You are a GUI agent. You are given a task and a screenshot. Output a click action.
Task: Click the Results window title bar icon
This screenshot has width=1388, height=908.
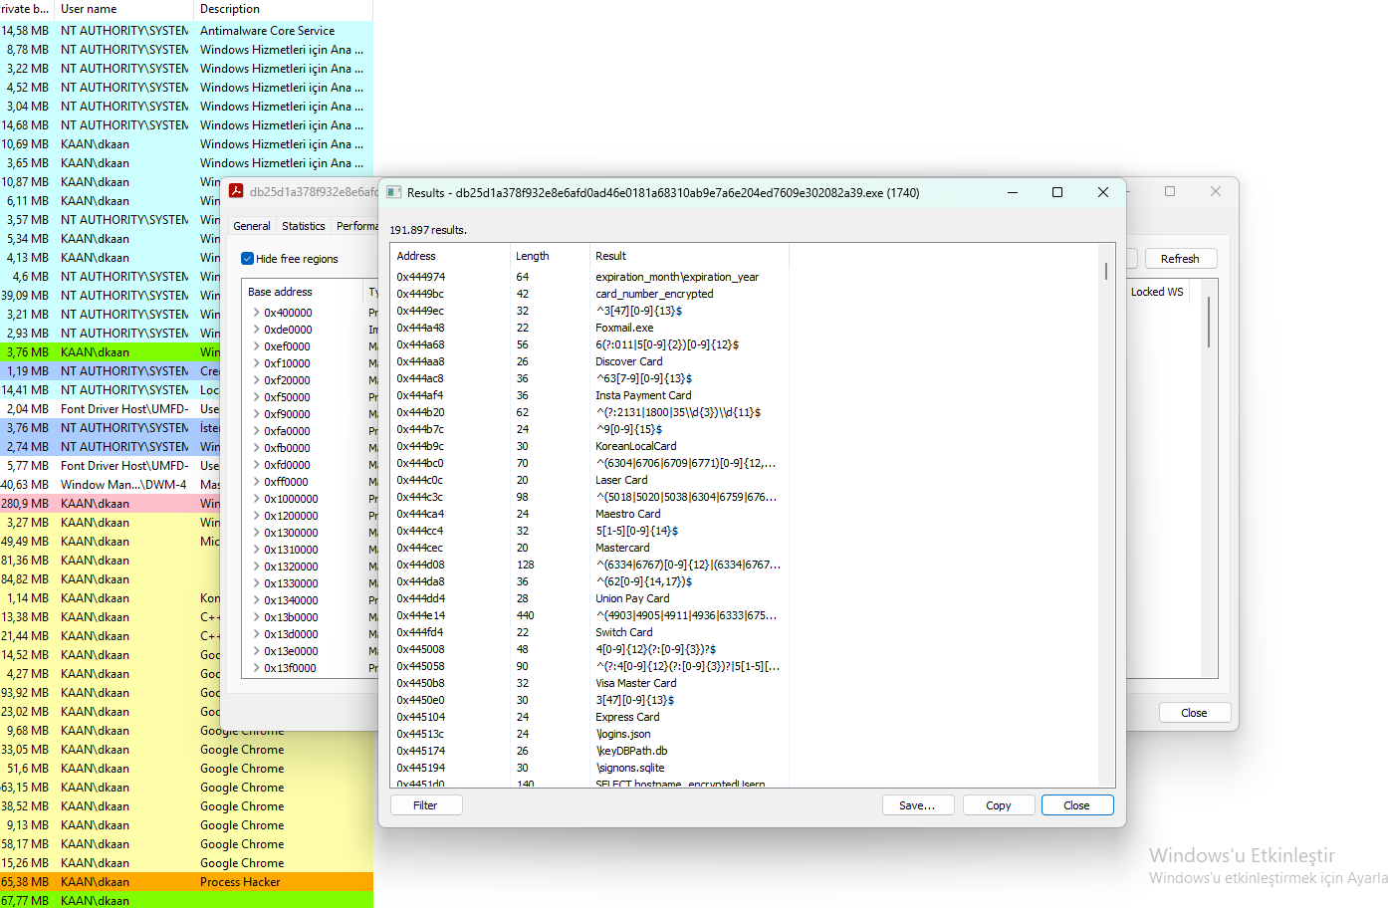click(394, 192)
